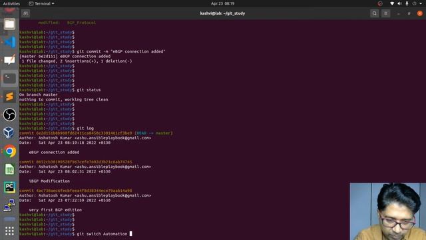Open the clock and calendar panel
Image resolution: width=426 pixels, height=240 pixels.
(222, 3)
